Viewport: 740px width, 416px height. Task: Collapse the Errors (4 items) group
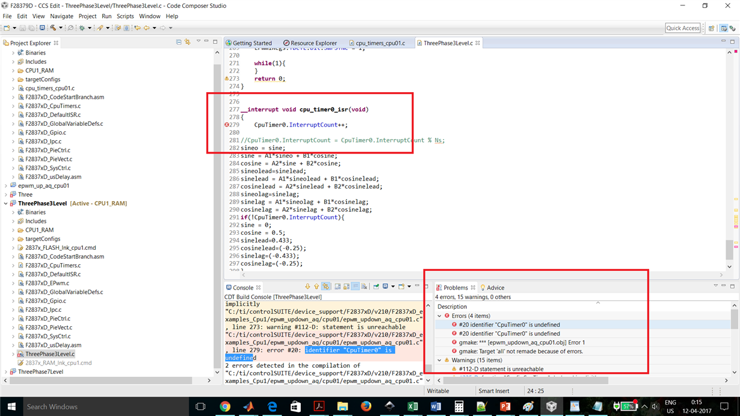439,316
